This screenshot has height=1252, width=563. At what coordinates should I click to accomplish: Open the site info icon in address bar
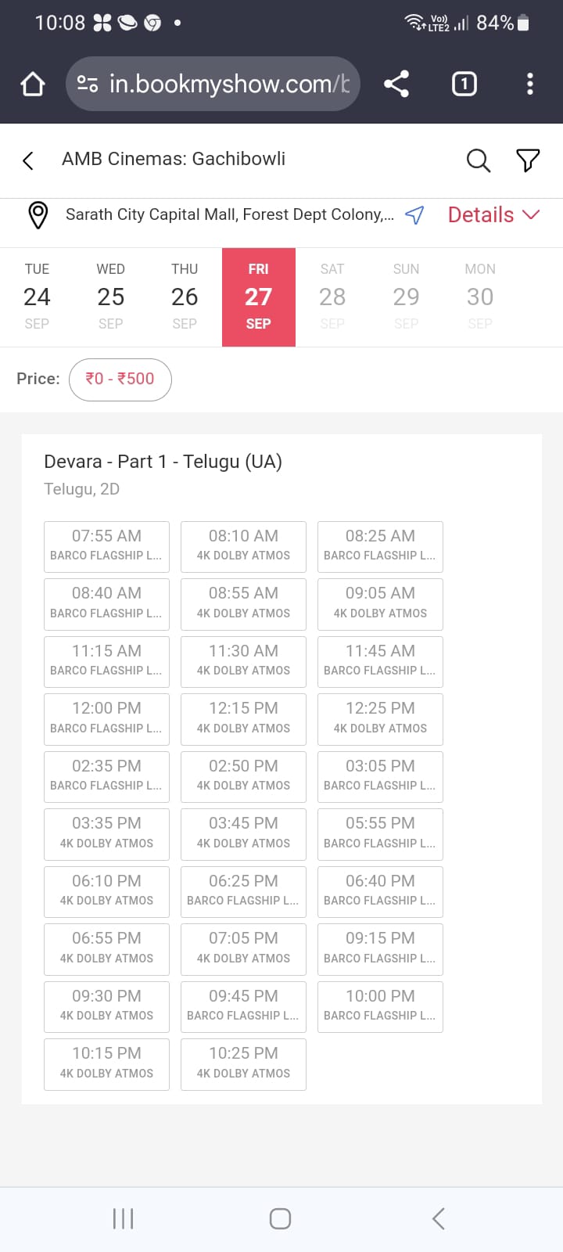[x=88, y=84]
